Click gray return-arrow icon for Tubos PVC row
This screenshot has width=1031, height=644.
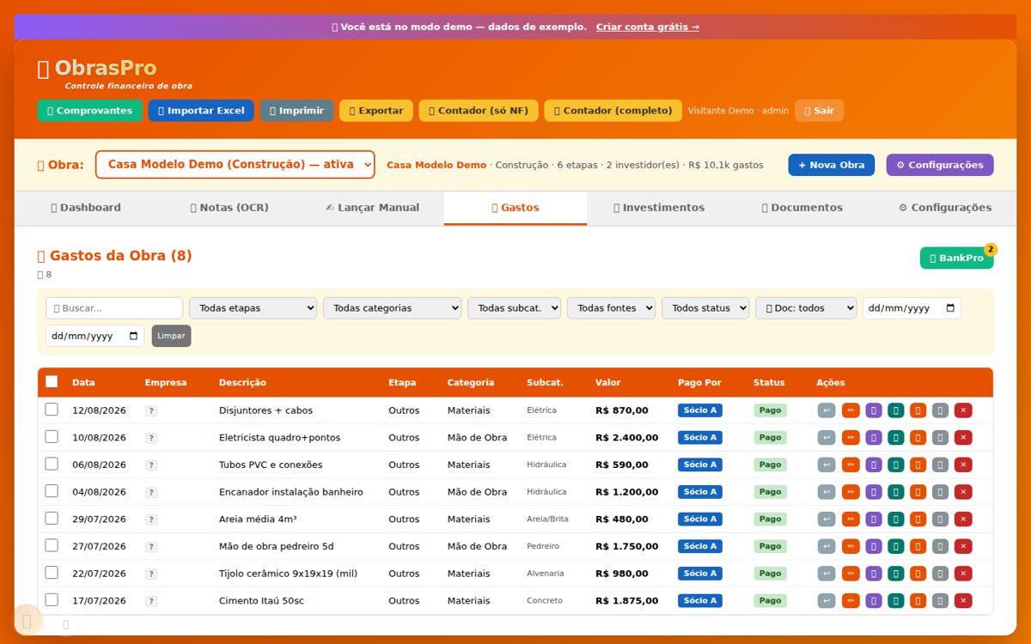click(827, 465)
